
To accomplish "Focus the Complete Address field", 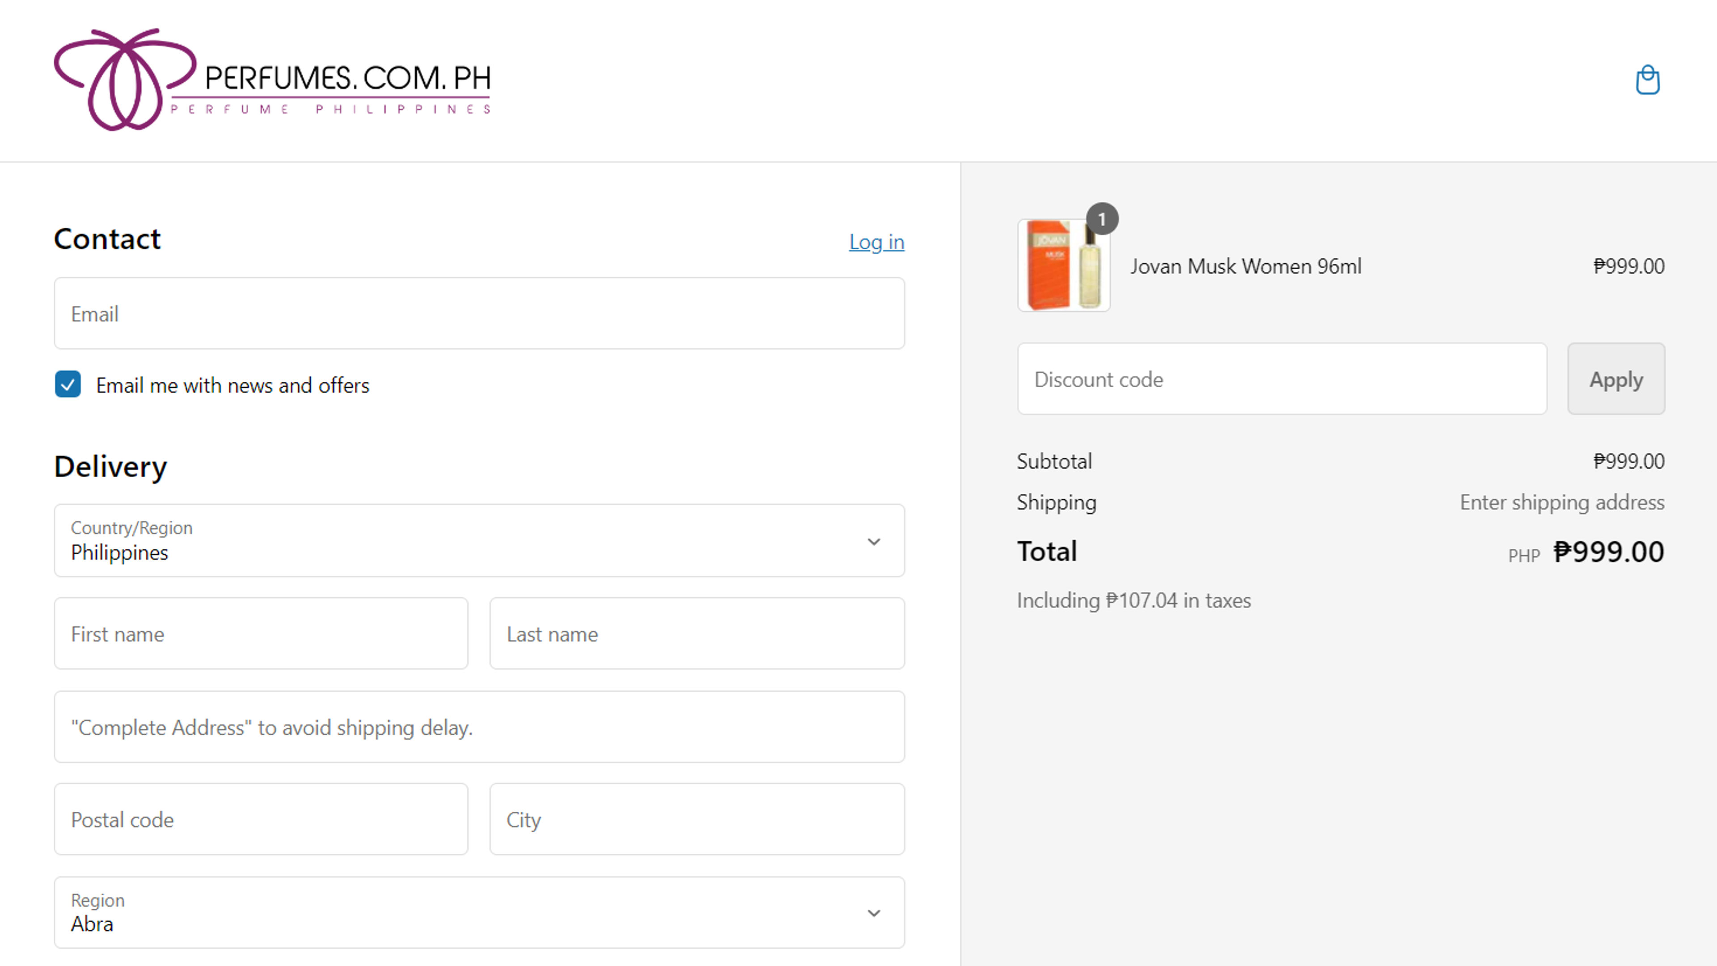I will point(479,727).
